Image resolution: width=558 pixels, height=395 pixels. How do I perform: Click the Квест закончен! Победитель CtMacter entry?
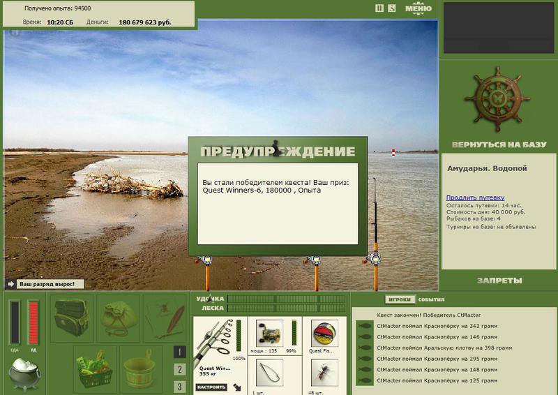[x=428, y=315]
